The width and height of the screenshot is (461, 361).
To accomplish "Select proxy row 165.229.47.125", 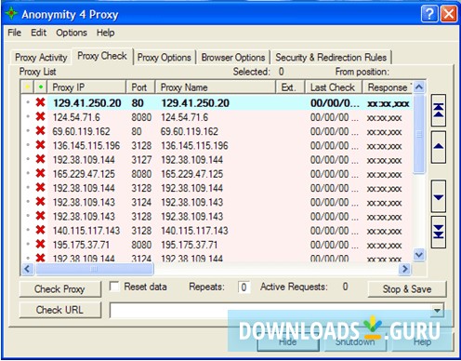I will (217, 174).
